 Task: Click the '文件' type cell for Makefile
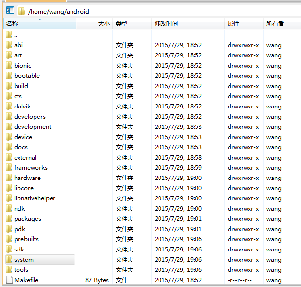121,280
